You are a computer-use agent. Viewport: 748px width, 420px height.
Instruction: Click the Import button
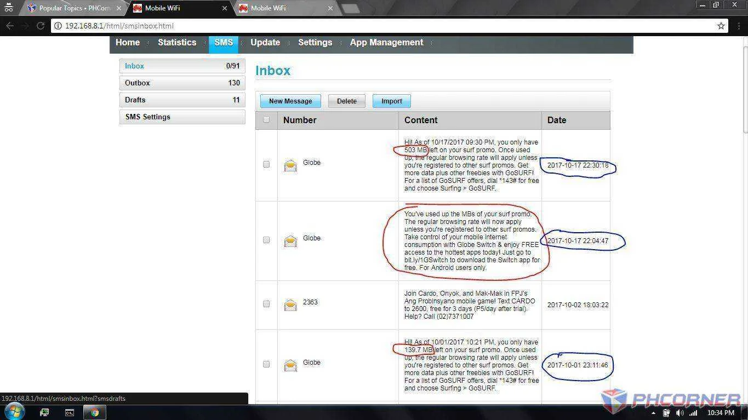click(392, 101)
